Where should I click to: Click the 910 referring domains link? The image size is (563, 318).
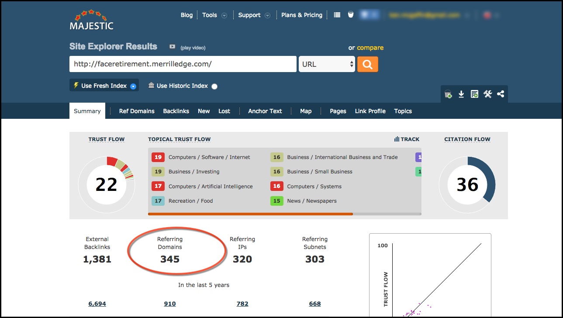coord(170,304)
